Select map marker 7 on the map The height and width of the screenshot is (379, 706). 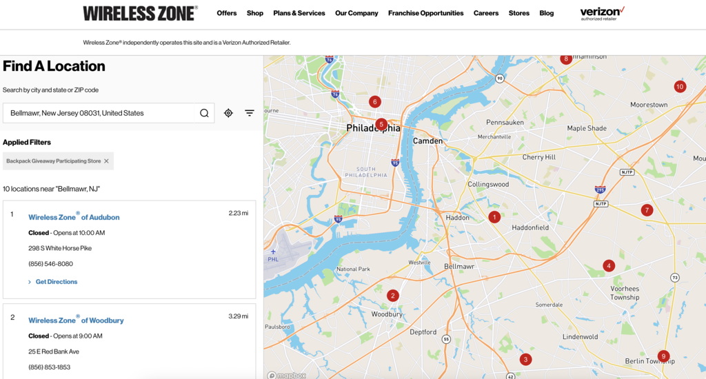coord(647,209)
